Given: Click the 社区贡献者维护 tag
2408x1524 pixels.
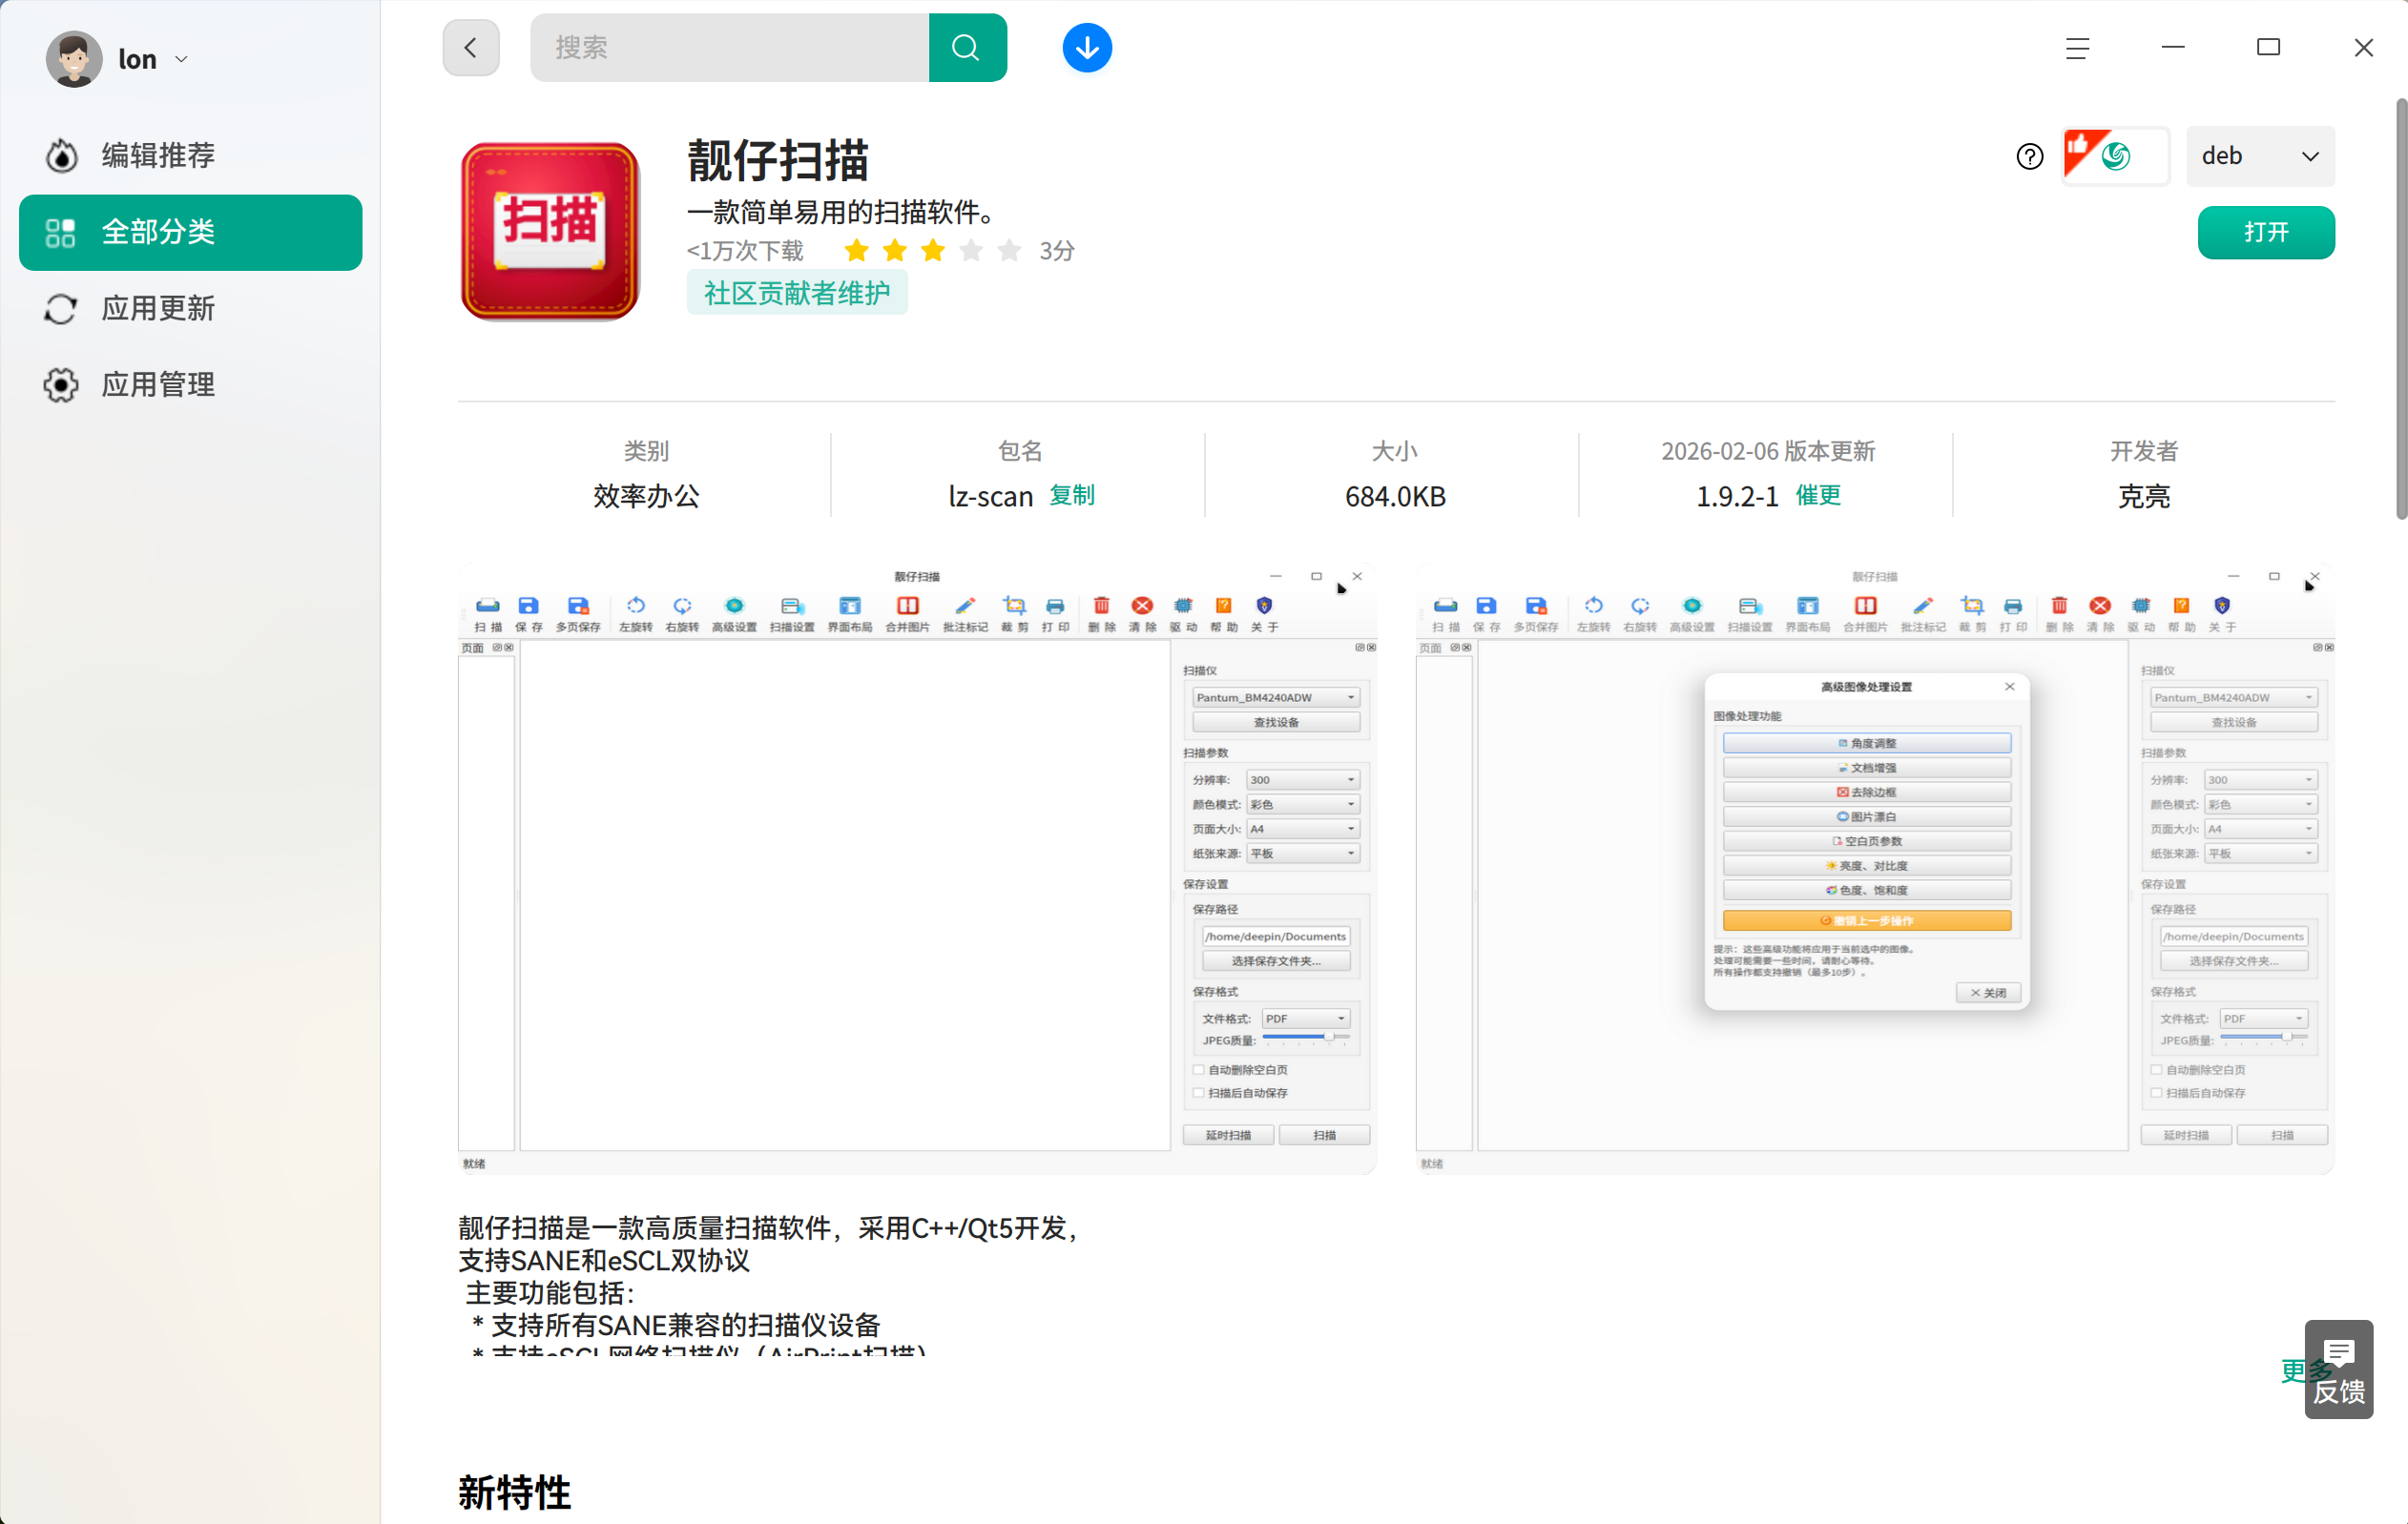Looking at the screenshot, I should (796, 292).
